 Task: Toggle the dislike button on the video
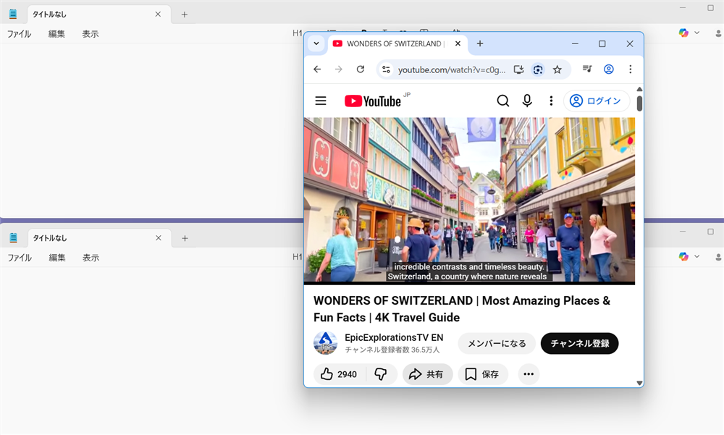click(382, 374)
